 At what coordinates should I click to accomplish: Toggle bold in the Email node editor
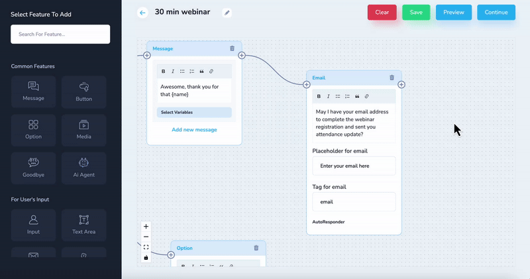(319, 96)
